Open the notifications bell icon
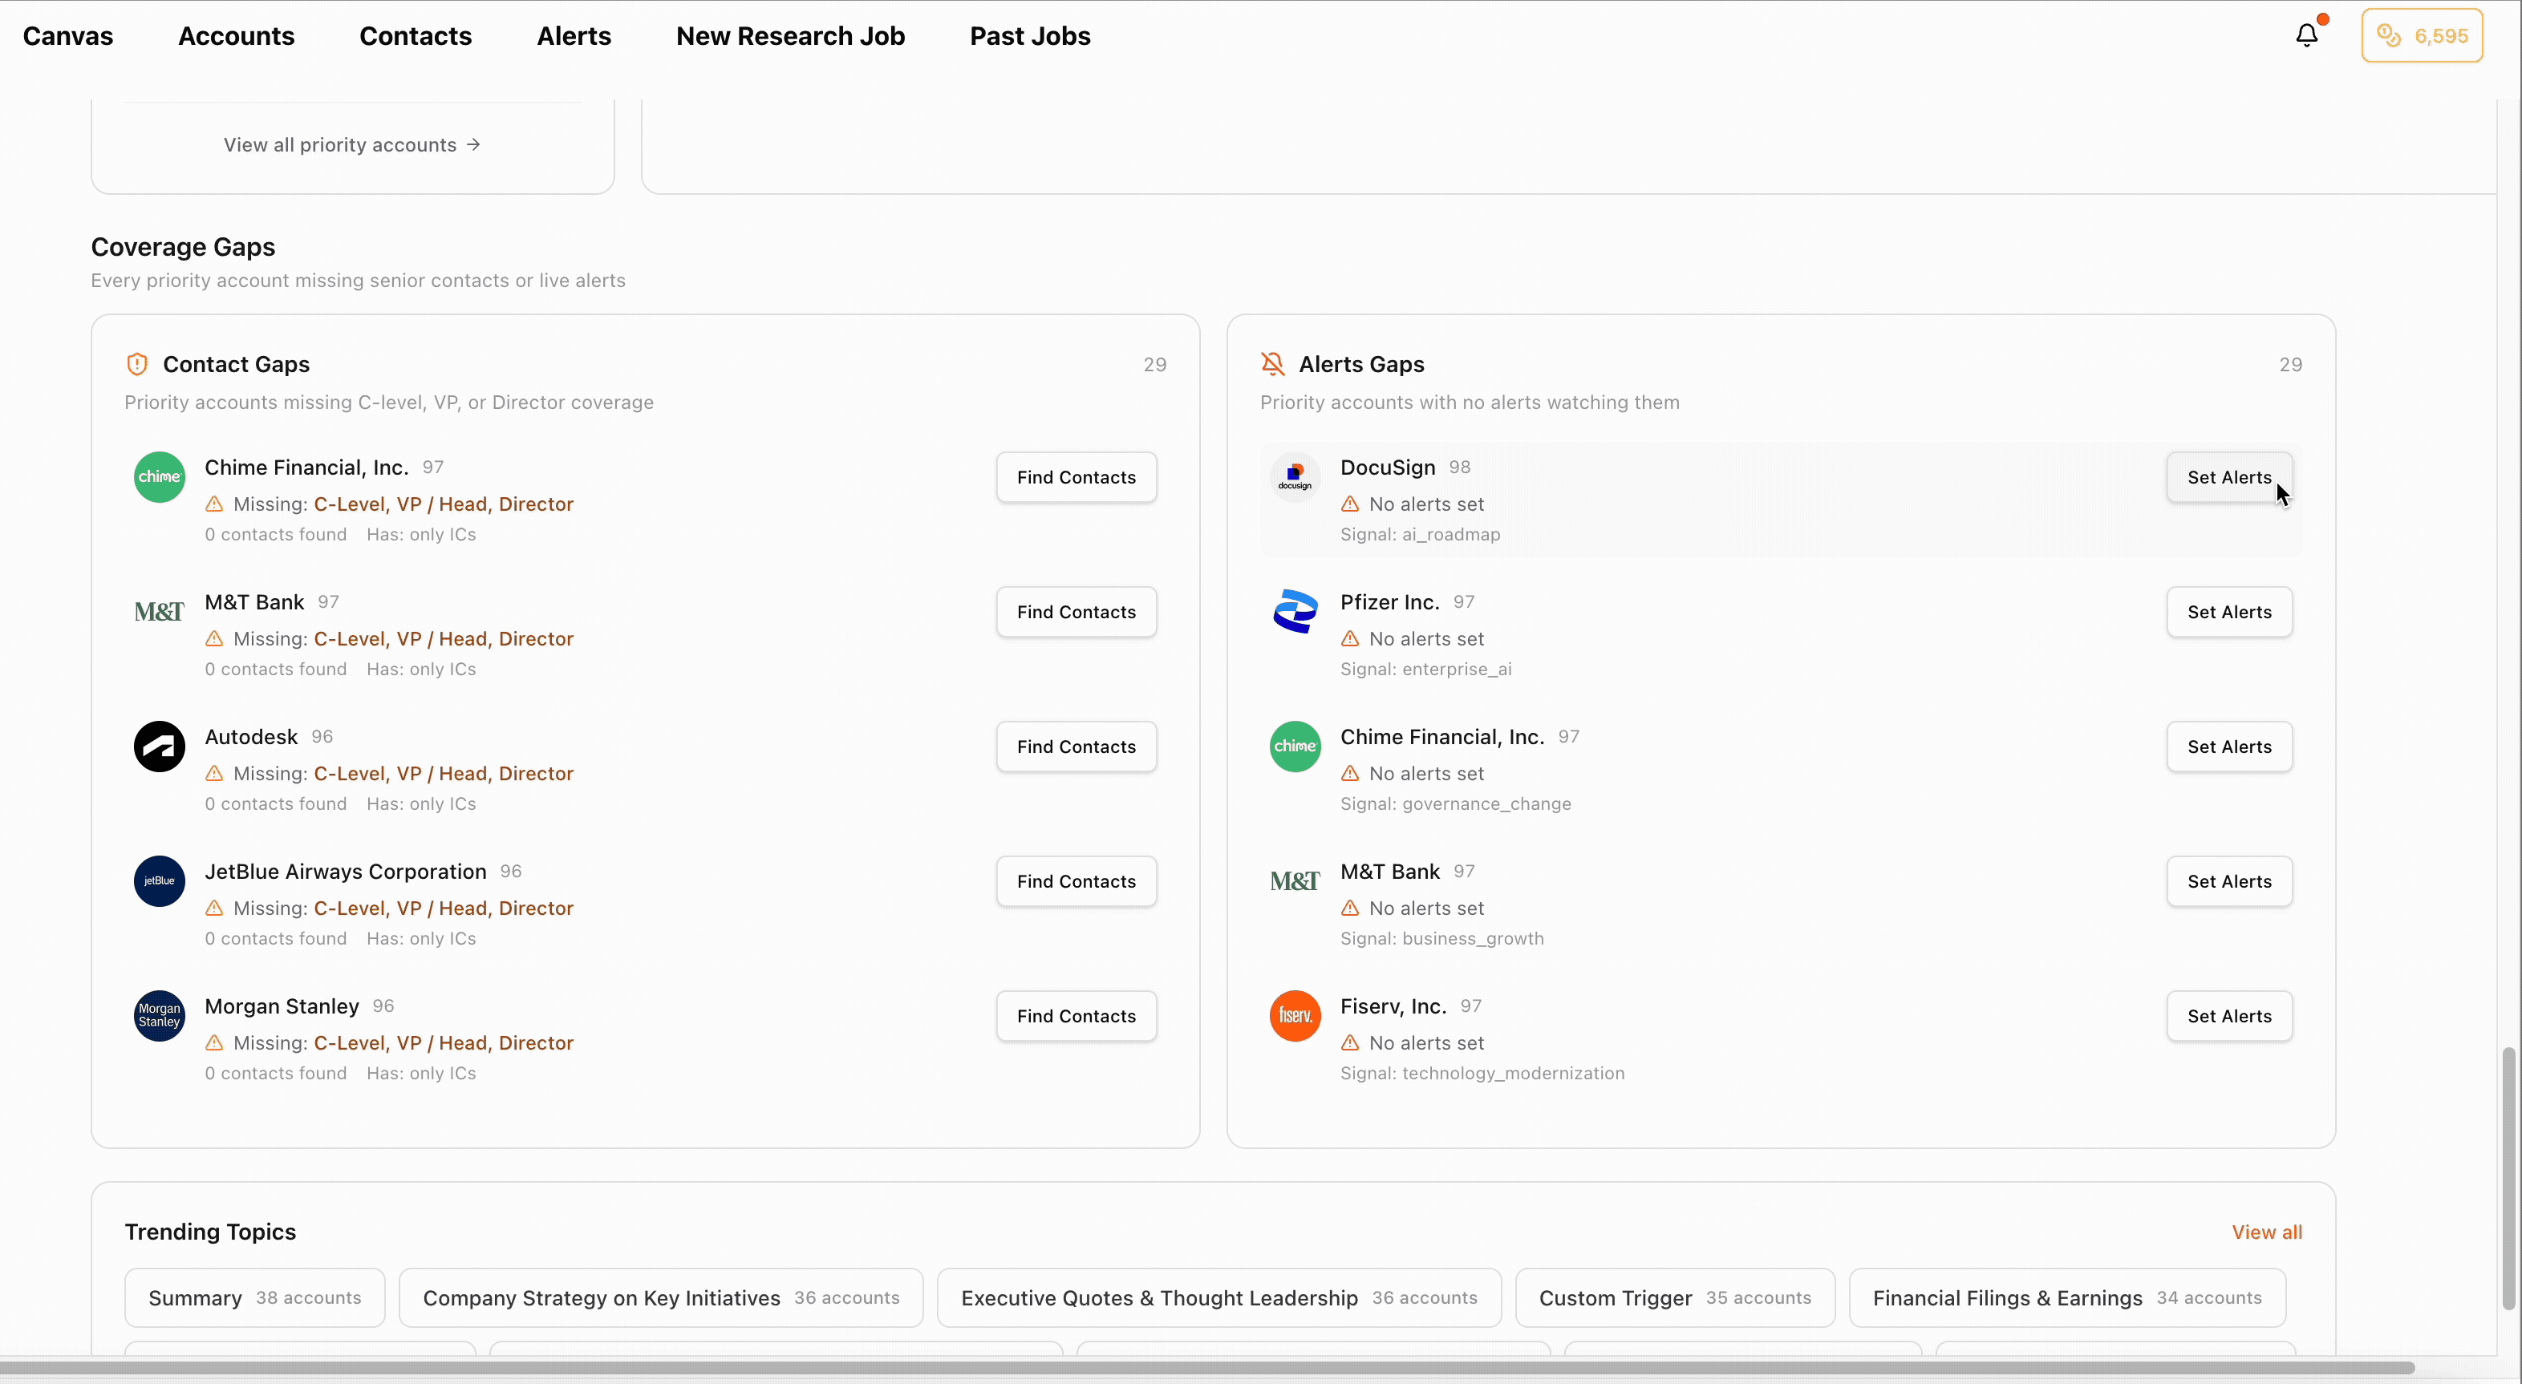The width and height of the screenshot is (2522, 1384). (x=2306, y=35)
